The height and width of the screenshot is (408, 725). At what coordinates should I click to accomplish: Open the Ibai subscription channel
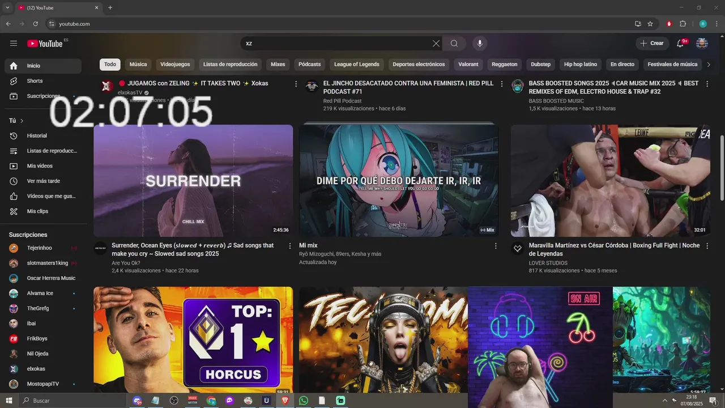click(x=42, y=324)
